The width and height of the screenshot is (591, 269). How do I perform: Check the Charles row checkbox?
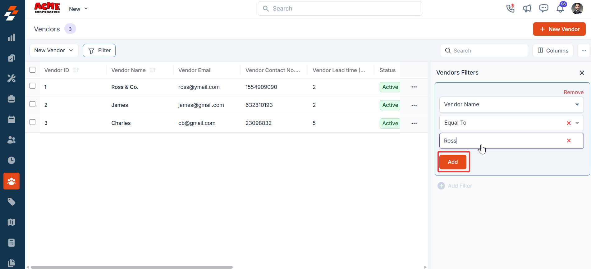(33, 122)
